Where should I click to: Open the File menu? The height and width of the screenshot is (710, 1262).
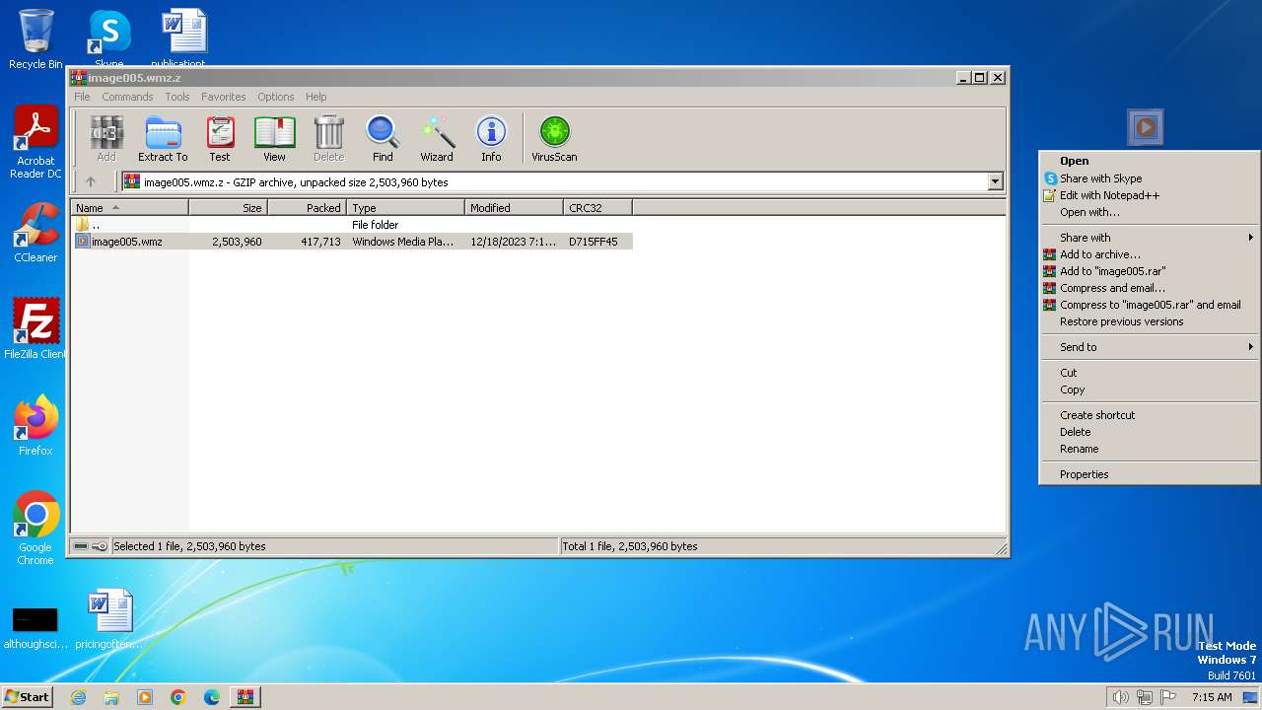[82, 97]
